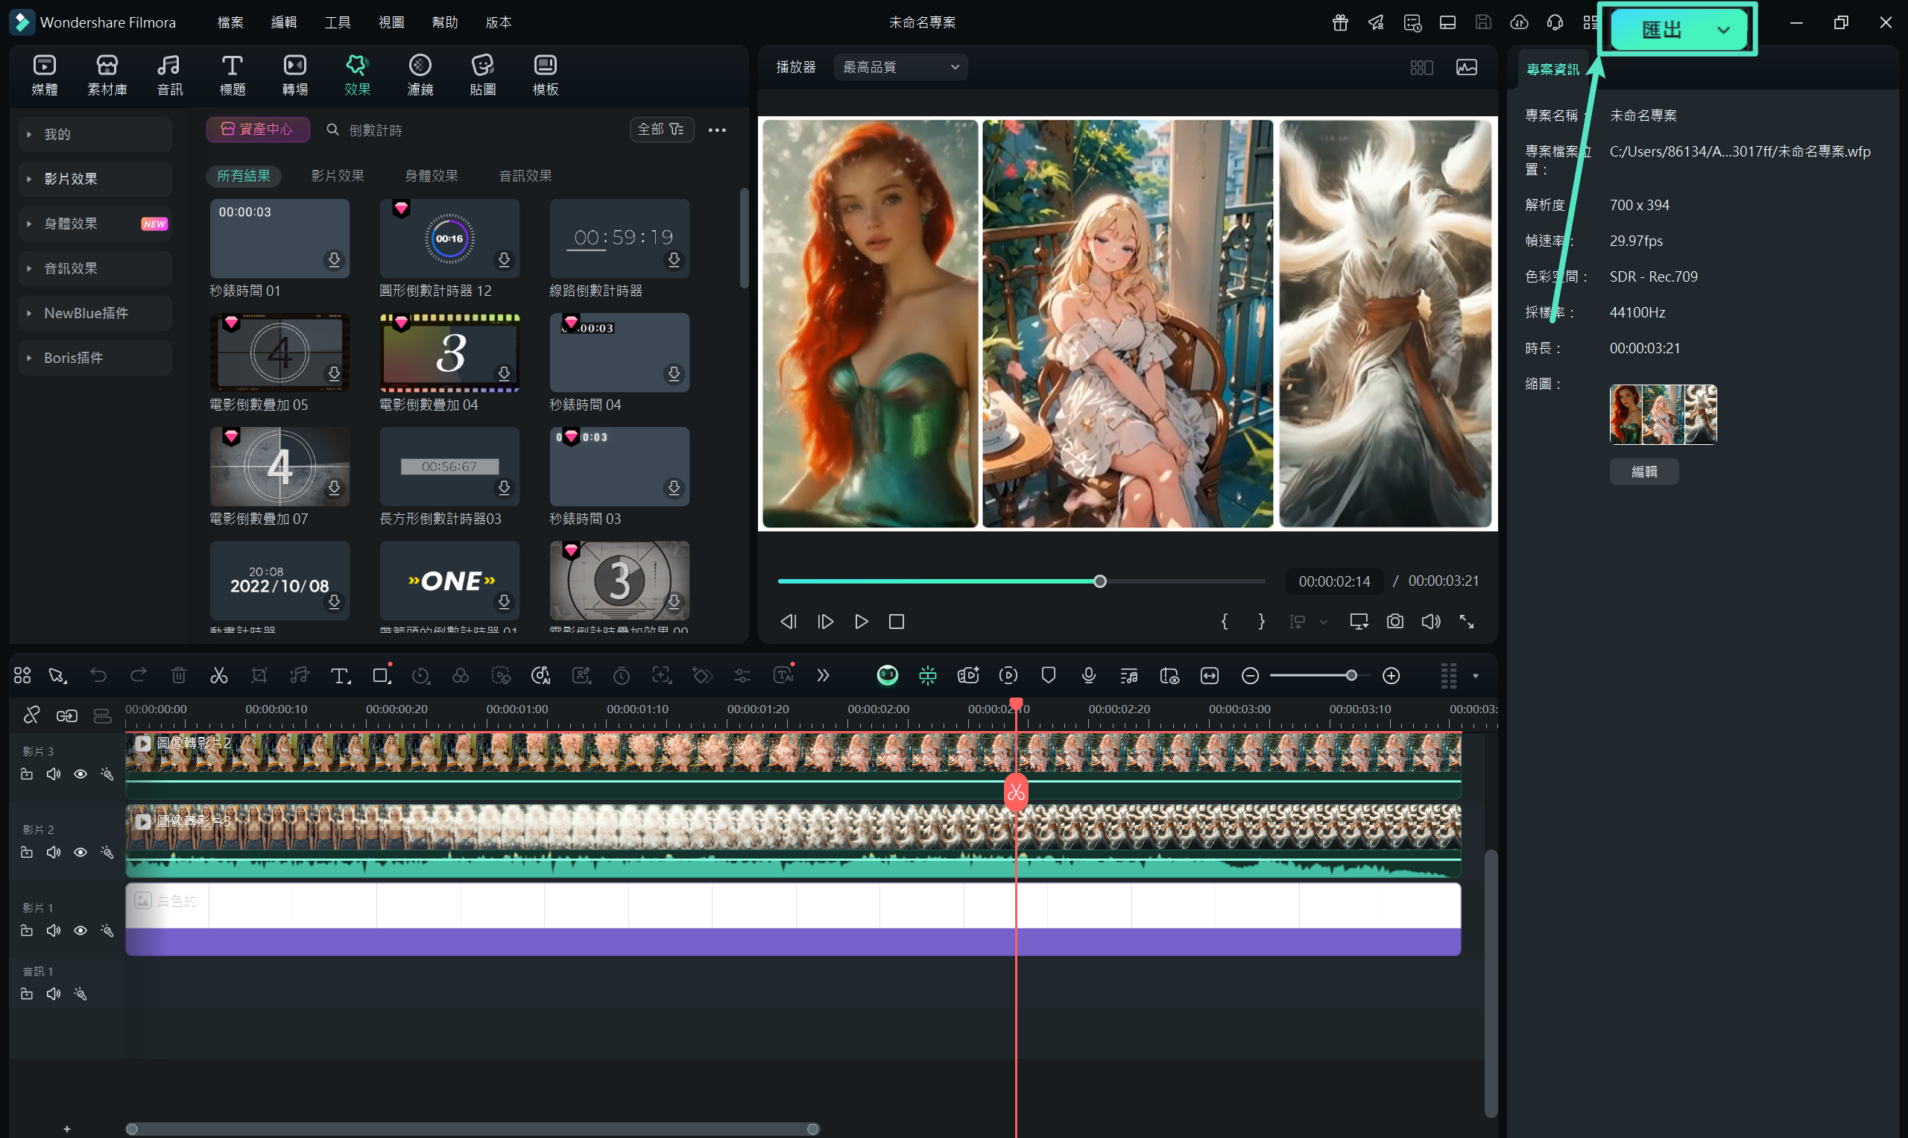Mute the 影片 2 track
This screenshot has height=1138, width=1908.
54,853
